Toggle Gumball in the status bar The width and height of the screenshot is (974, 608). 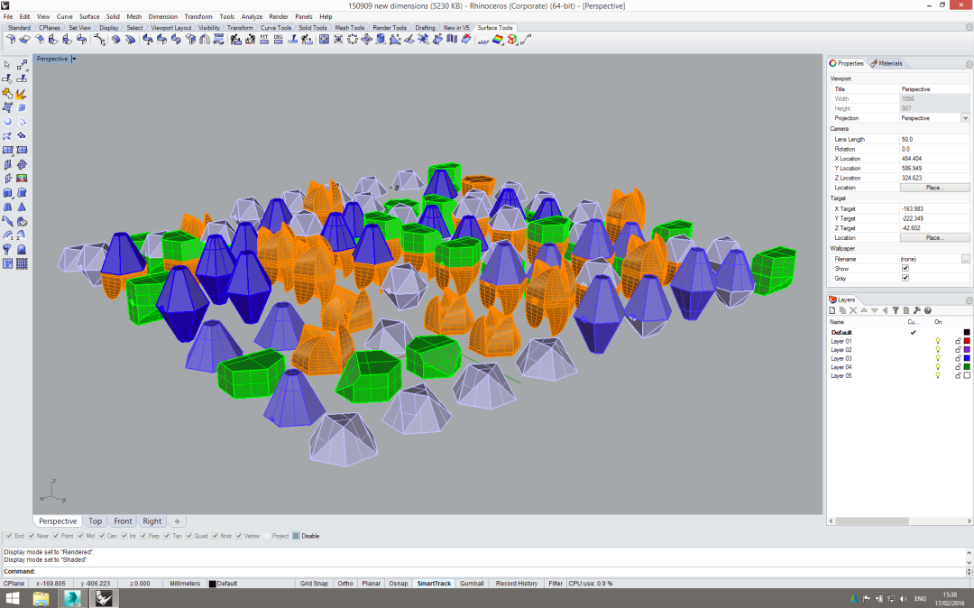click(472, 584)
